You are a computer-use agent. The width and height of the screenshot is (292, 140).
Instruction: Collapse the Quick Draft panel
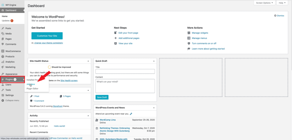coord(154,61)
